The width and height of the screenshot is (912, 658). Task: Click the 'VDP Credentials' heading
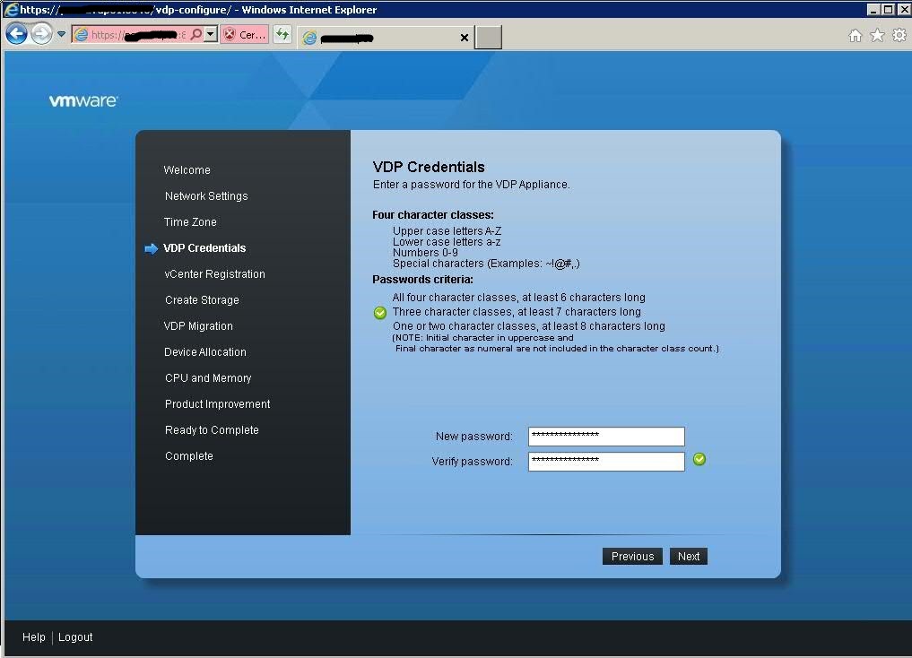tap(429, 168)
